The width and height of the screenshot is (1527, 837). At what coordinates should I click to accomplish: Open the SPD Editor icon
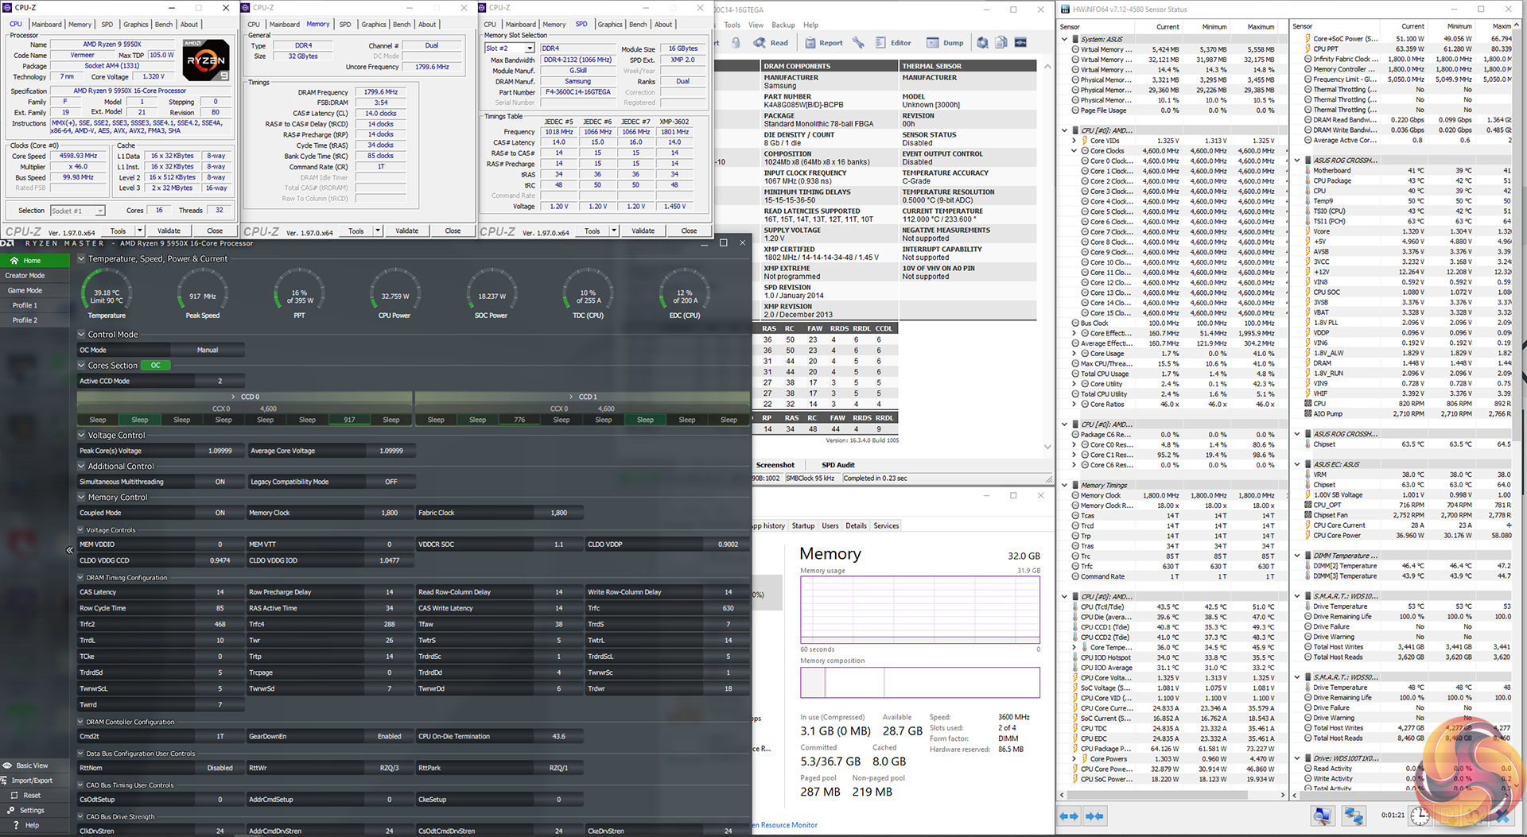[x=880, y=43]
